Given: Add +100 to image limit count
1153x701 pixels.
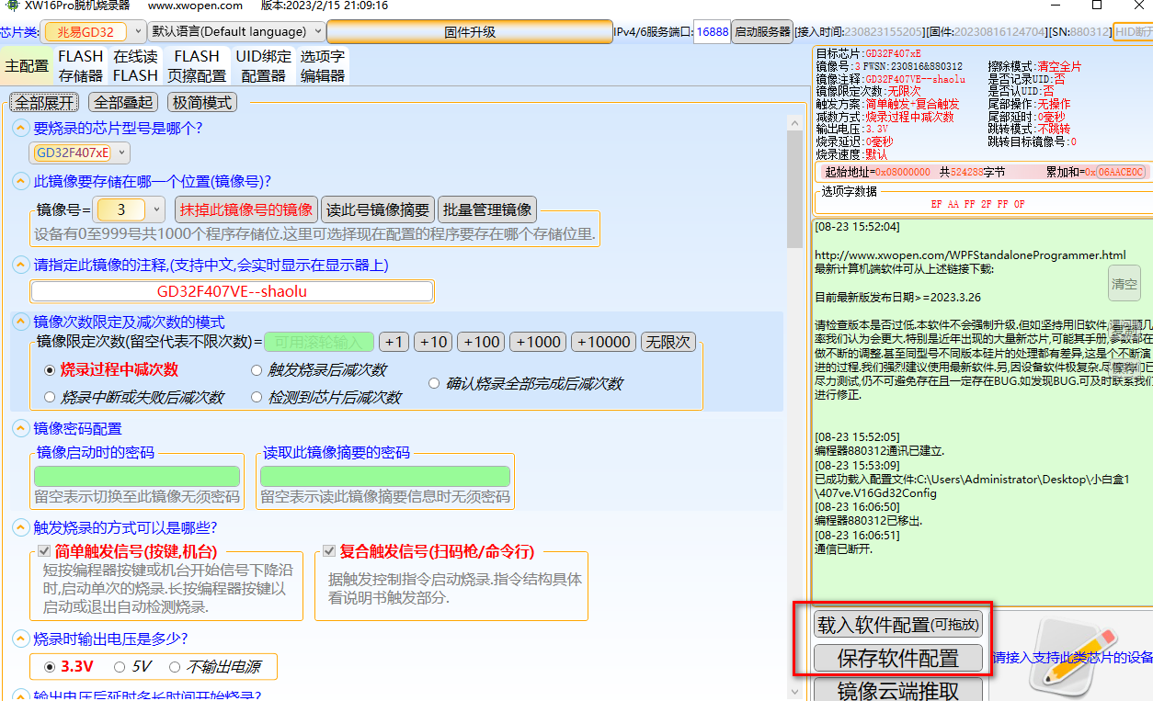Looking at the screenshot, I should [481, 342].
